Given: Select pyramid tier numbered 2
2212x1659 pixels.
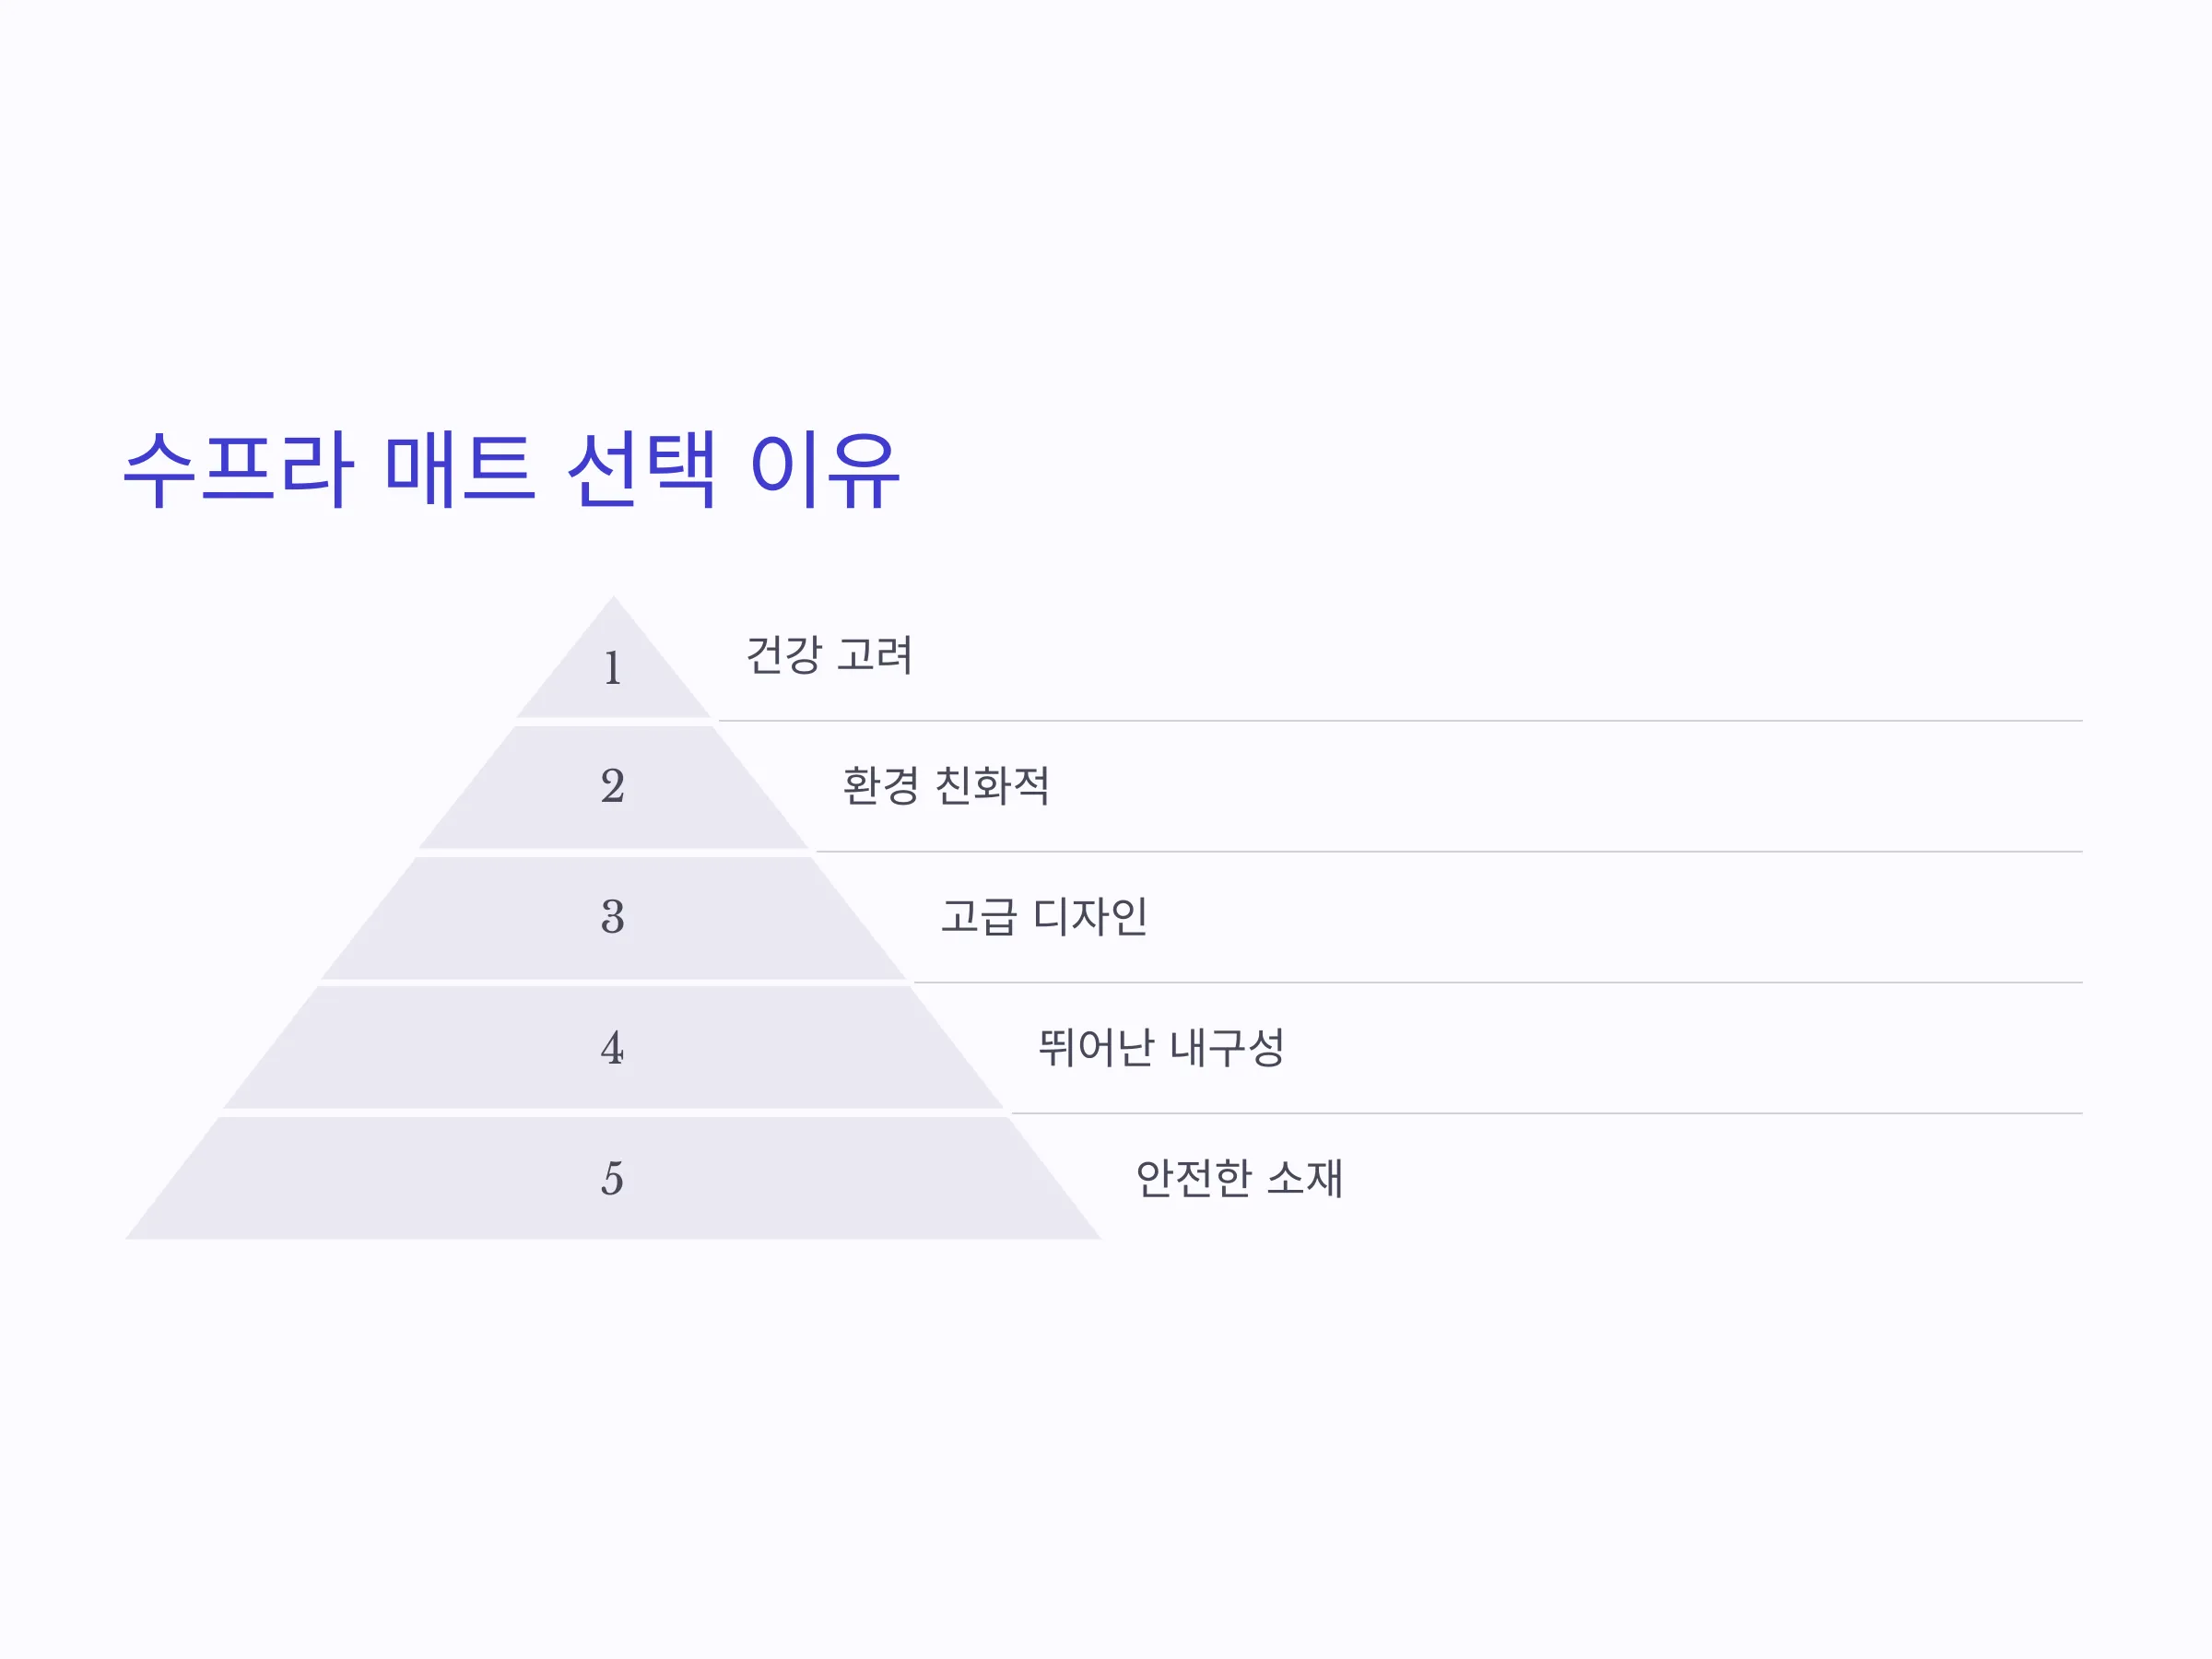Looking at the screenshot, I should 613,787.
